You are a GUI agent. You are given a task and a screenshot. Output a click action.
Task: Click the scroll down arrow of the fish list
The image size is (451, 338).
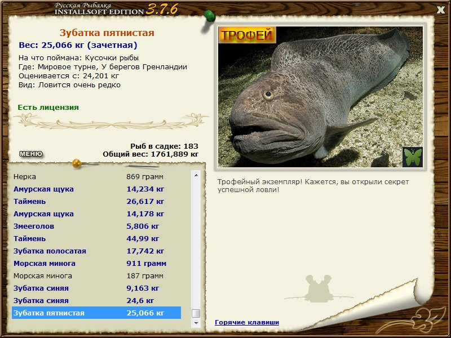click(x=196, y=323)
